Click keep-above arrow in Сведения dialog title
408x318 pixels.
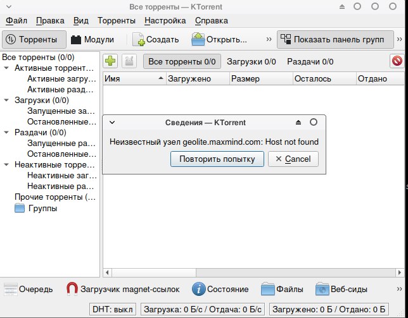[298, 122]
